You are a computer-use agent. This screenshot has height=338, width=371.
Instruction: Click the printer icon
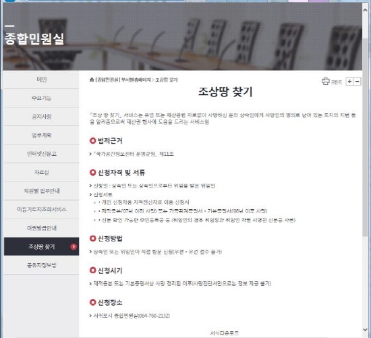(326, 82)
